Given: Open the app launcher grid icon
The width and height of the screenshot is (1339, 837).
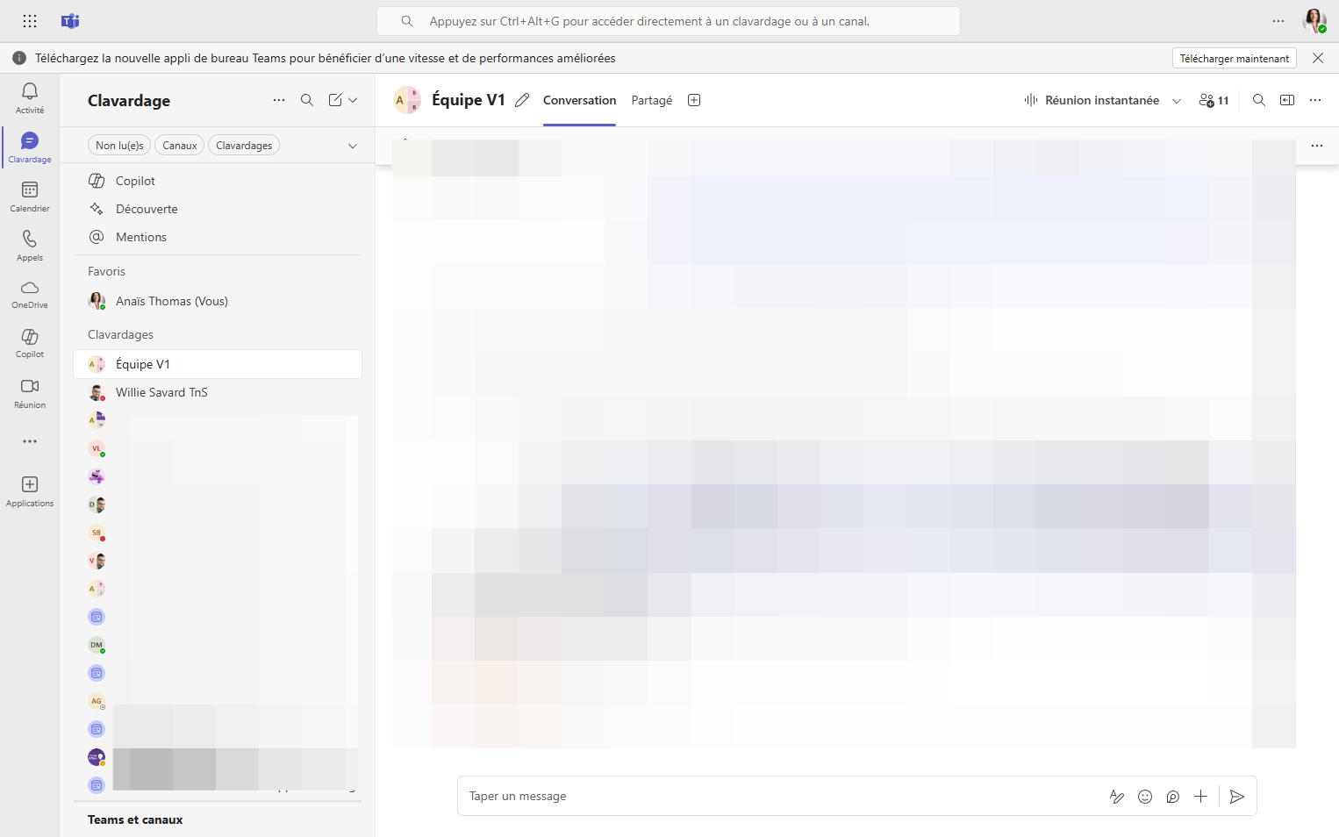Looking at the screenshot, I should [30, 21].
